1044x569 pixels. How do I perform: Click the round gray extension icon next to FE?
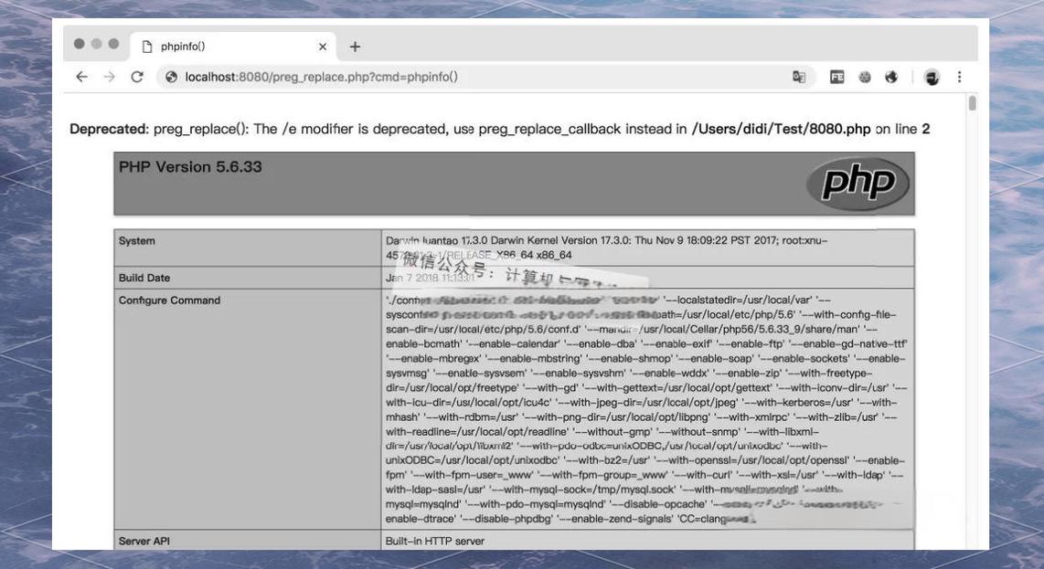tap(864, 78)
